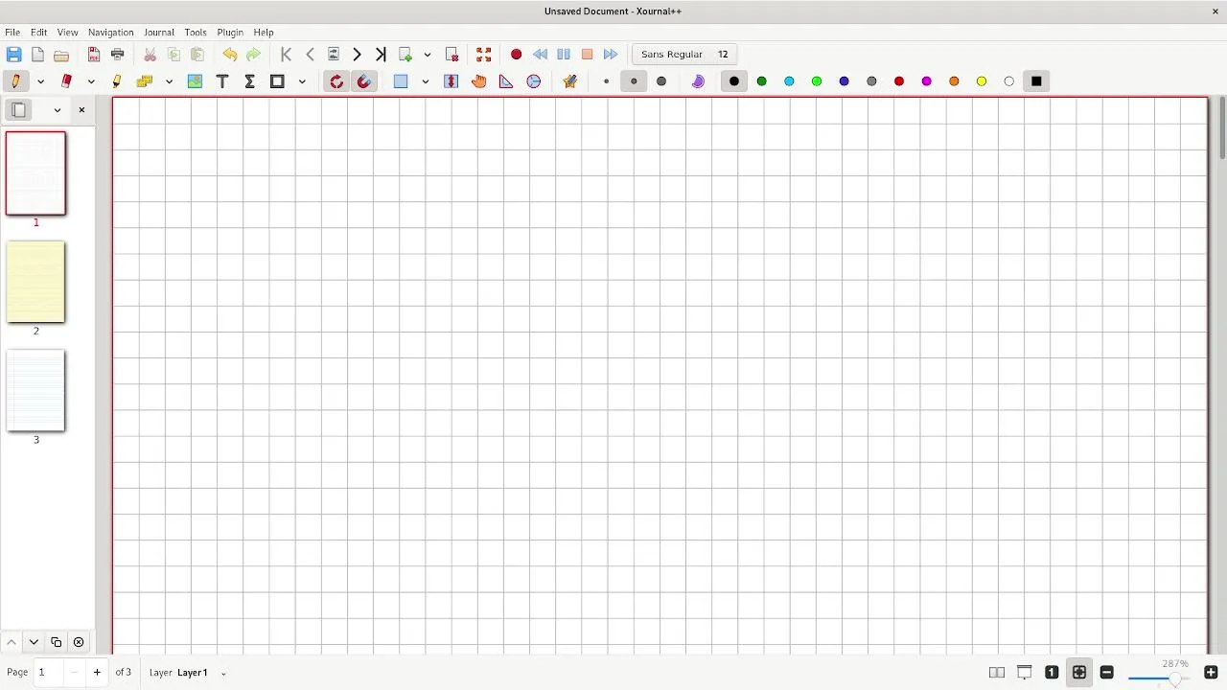Open the Sans Regular font chooser

point(684,55)
